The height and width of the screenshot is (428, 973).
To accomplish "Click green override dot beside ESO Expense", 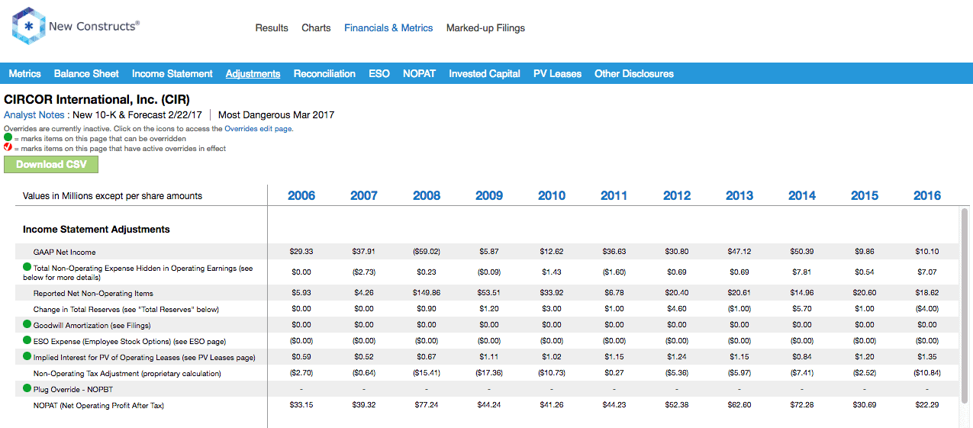I will 27,341.
